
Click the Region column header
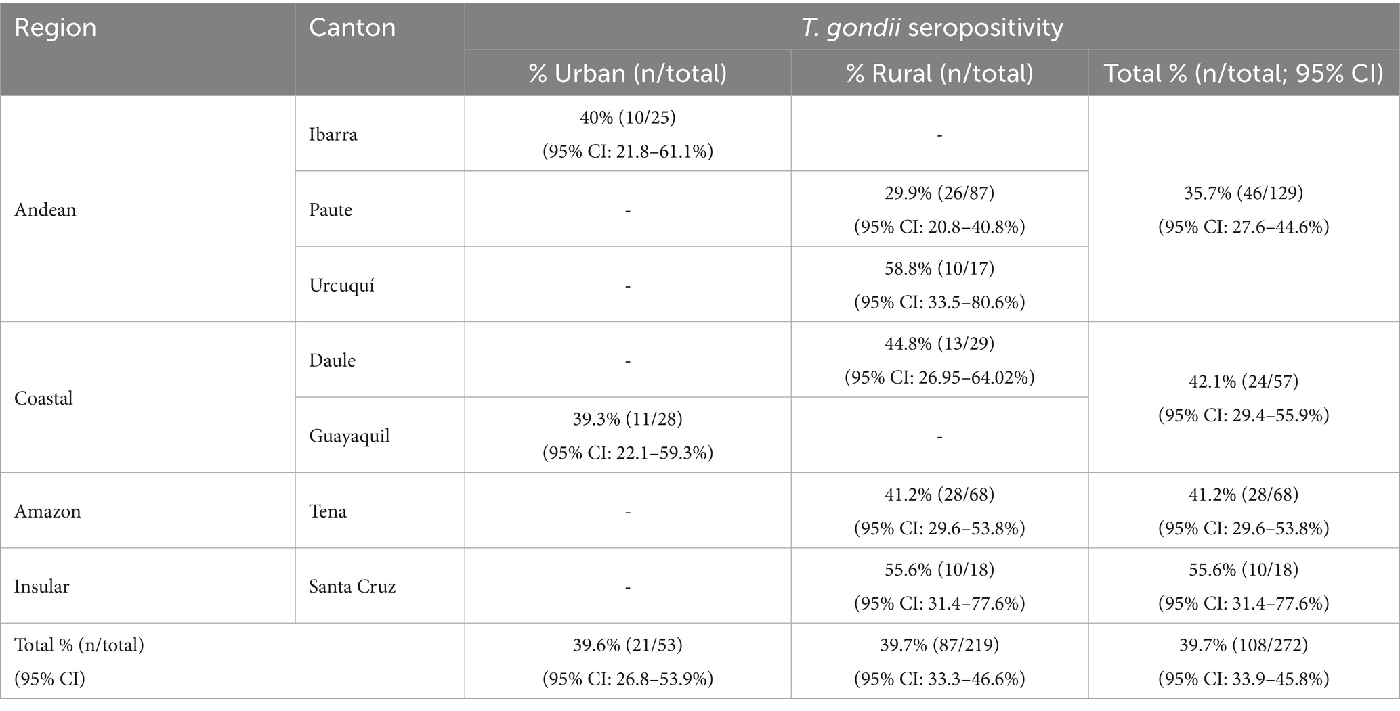56,28
